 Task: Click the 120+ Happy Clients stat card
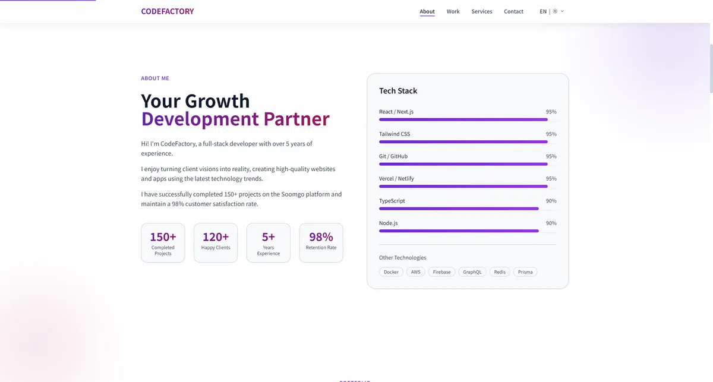tap(216, 242)
